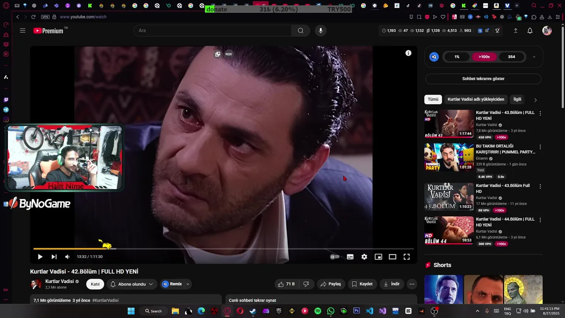The width and height of the screenshot is (565, 318).
Task: Mute the video player volume
Action: coord(67,257)
